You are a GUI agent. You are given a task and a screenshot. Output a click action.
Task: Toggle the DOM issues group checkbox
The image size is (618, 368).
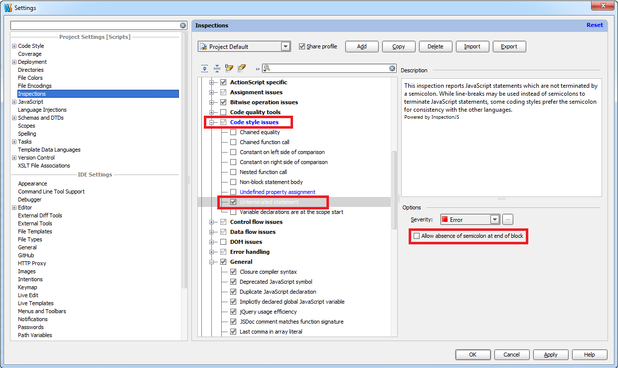click(x=223, y=242)
